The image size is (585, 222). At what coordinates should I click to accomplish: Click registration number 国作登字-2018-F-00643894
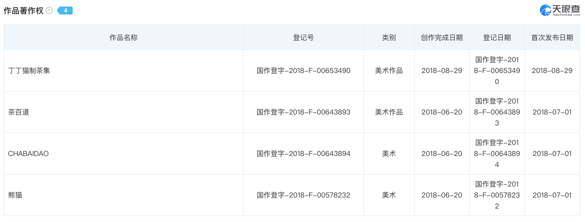(x=303, y=153)
